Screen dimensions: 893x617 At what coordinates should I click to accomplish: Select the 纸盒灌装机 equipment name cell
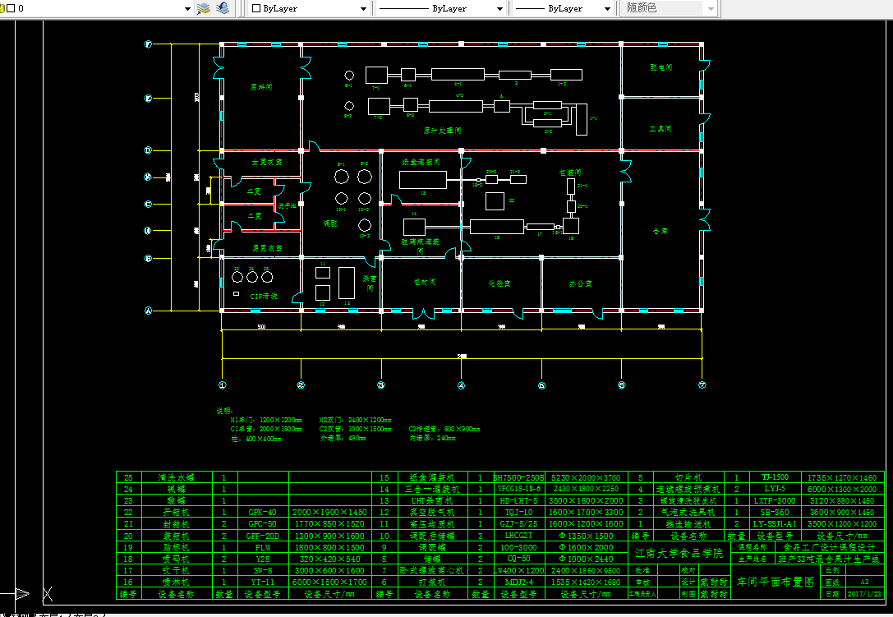coord(431,477)
